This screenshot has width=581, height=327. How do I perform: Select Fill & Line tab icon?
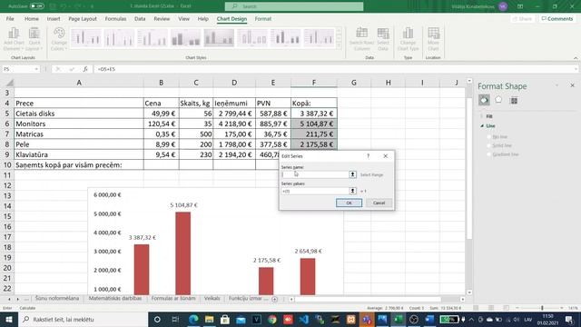pyautogui.click(x=484, y=100)
